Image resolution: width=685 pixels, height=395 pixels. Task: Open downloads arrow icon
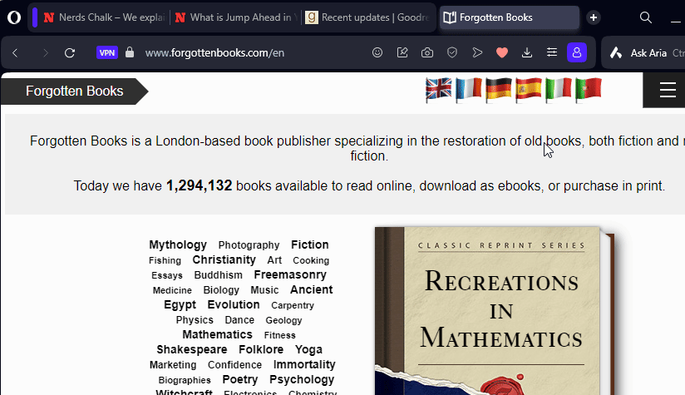[x=527, y=53]
